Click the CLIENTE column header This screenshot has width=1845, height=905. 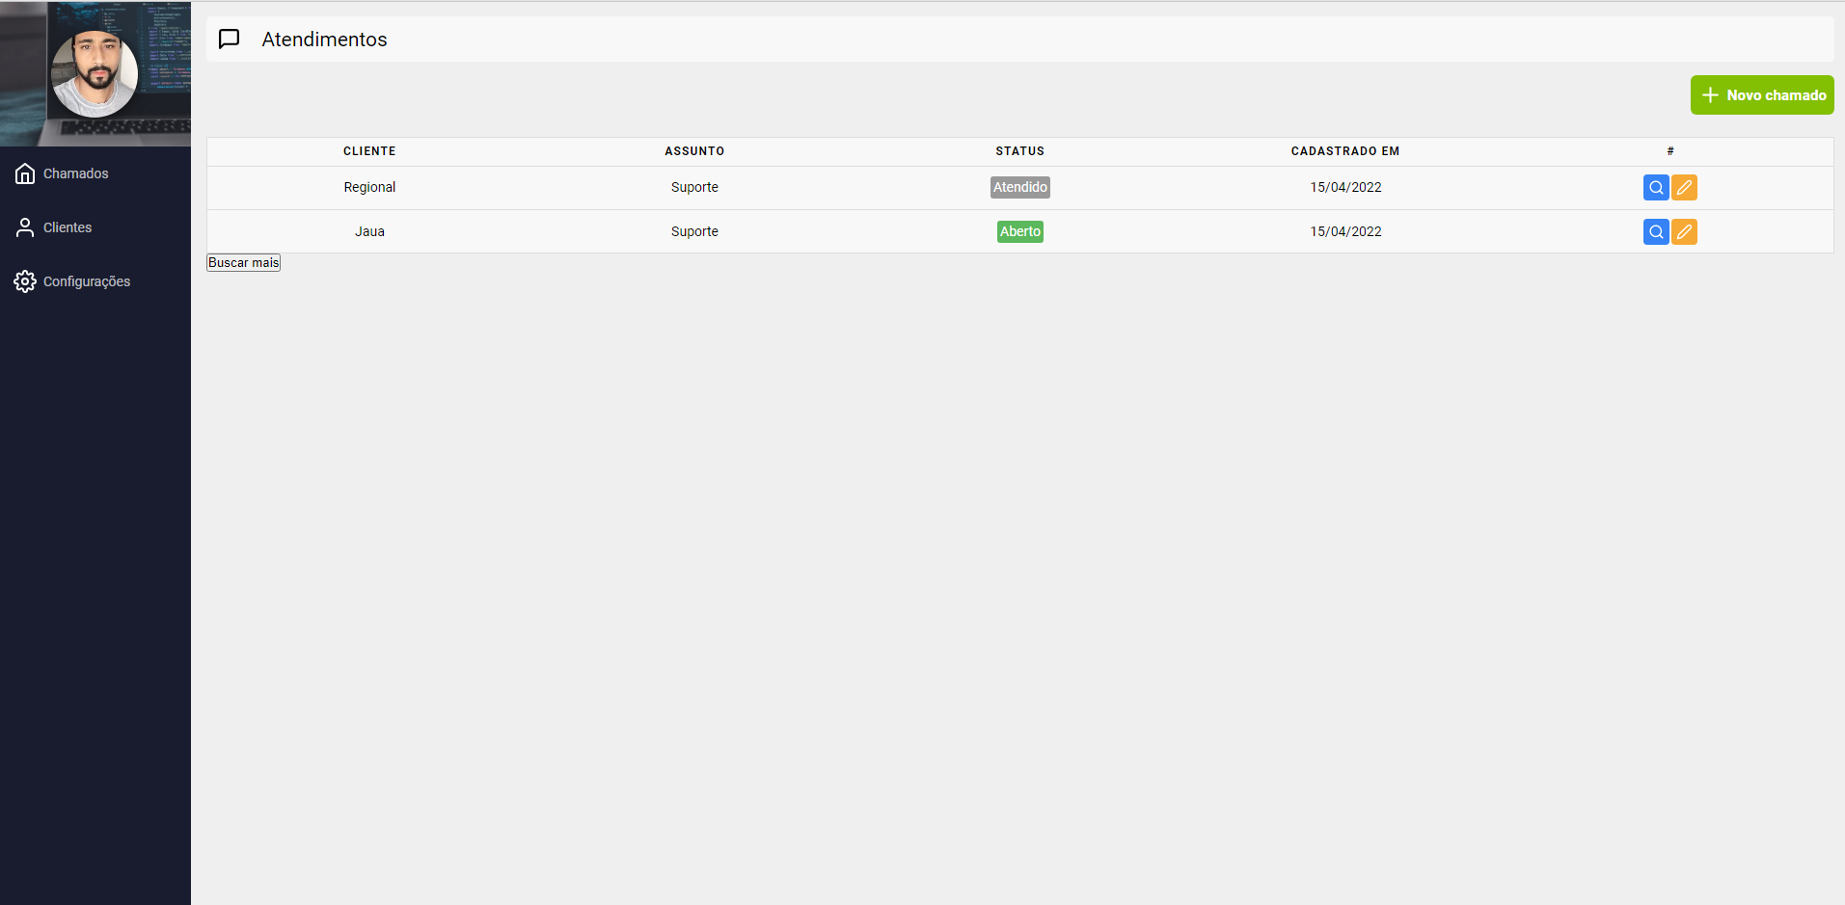(369, 151)
